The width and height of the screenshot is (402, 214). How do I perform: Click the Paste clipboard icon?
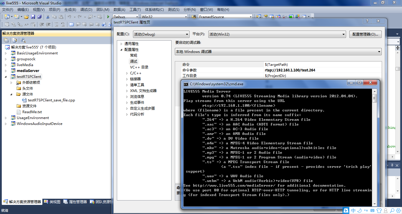[x=61, y=17]
